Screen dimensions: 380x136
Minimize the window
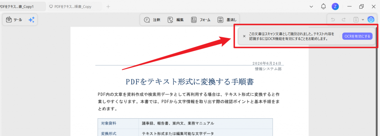pos(350,7)
